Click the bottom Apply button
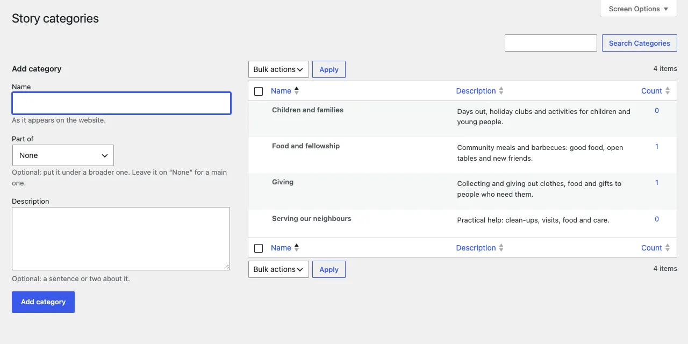 (329, 269)
